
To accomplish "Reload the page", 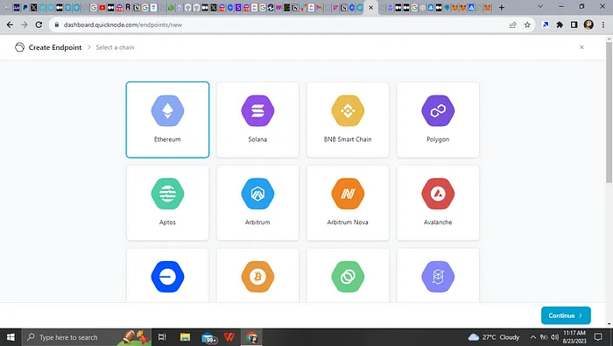I will point(39,25).
